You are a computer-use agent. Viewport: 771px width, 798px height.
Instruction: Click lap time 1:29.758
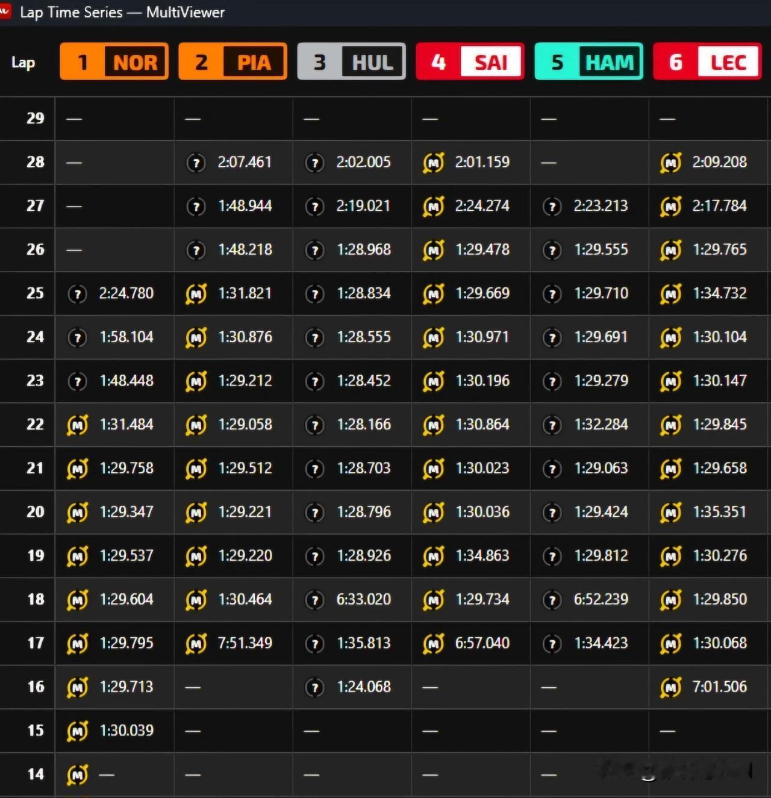[126, 468]
